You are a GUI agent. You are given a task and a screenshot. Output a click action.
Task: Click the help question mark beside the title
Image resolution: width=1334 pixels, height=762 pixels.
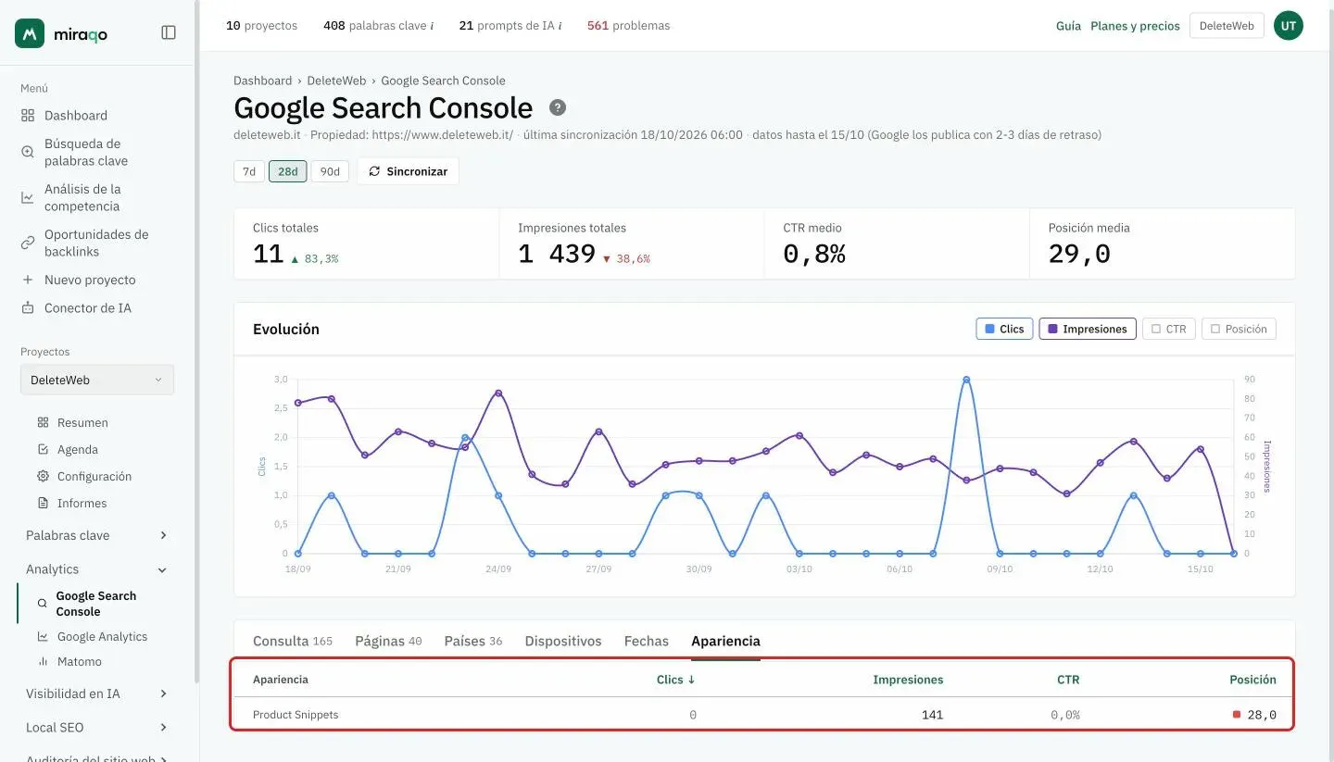click(x=558, y=107)
